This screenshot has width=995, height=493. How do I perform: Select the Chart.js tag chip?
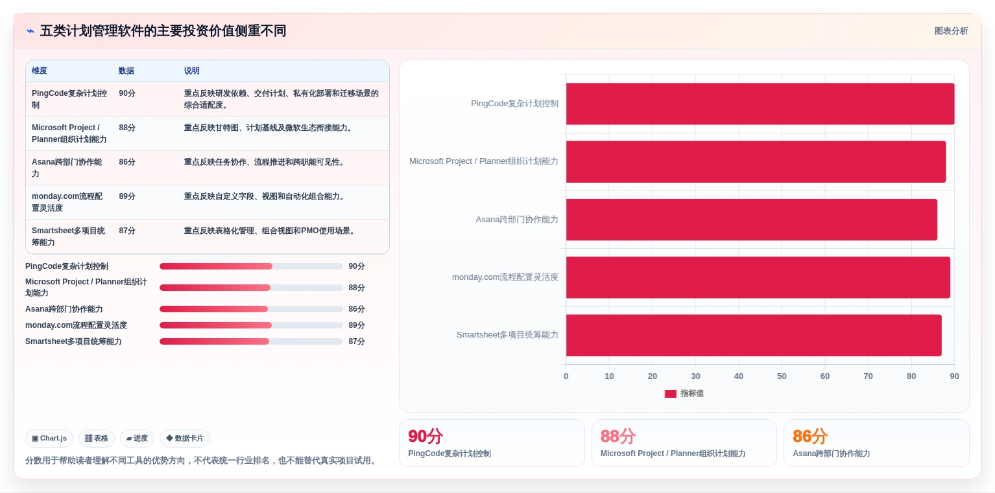click(49, 439)
